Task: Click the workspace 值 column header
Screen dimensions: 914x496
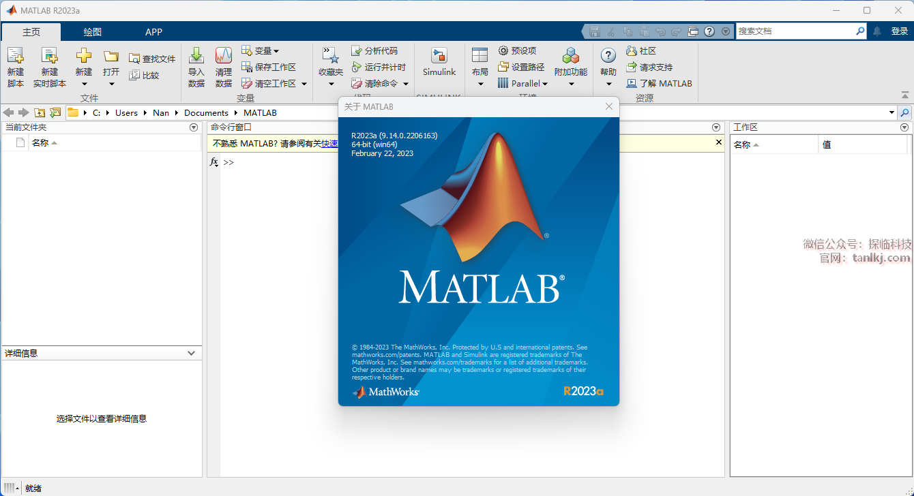Action: 827,144
